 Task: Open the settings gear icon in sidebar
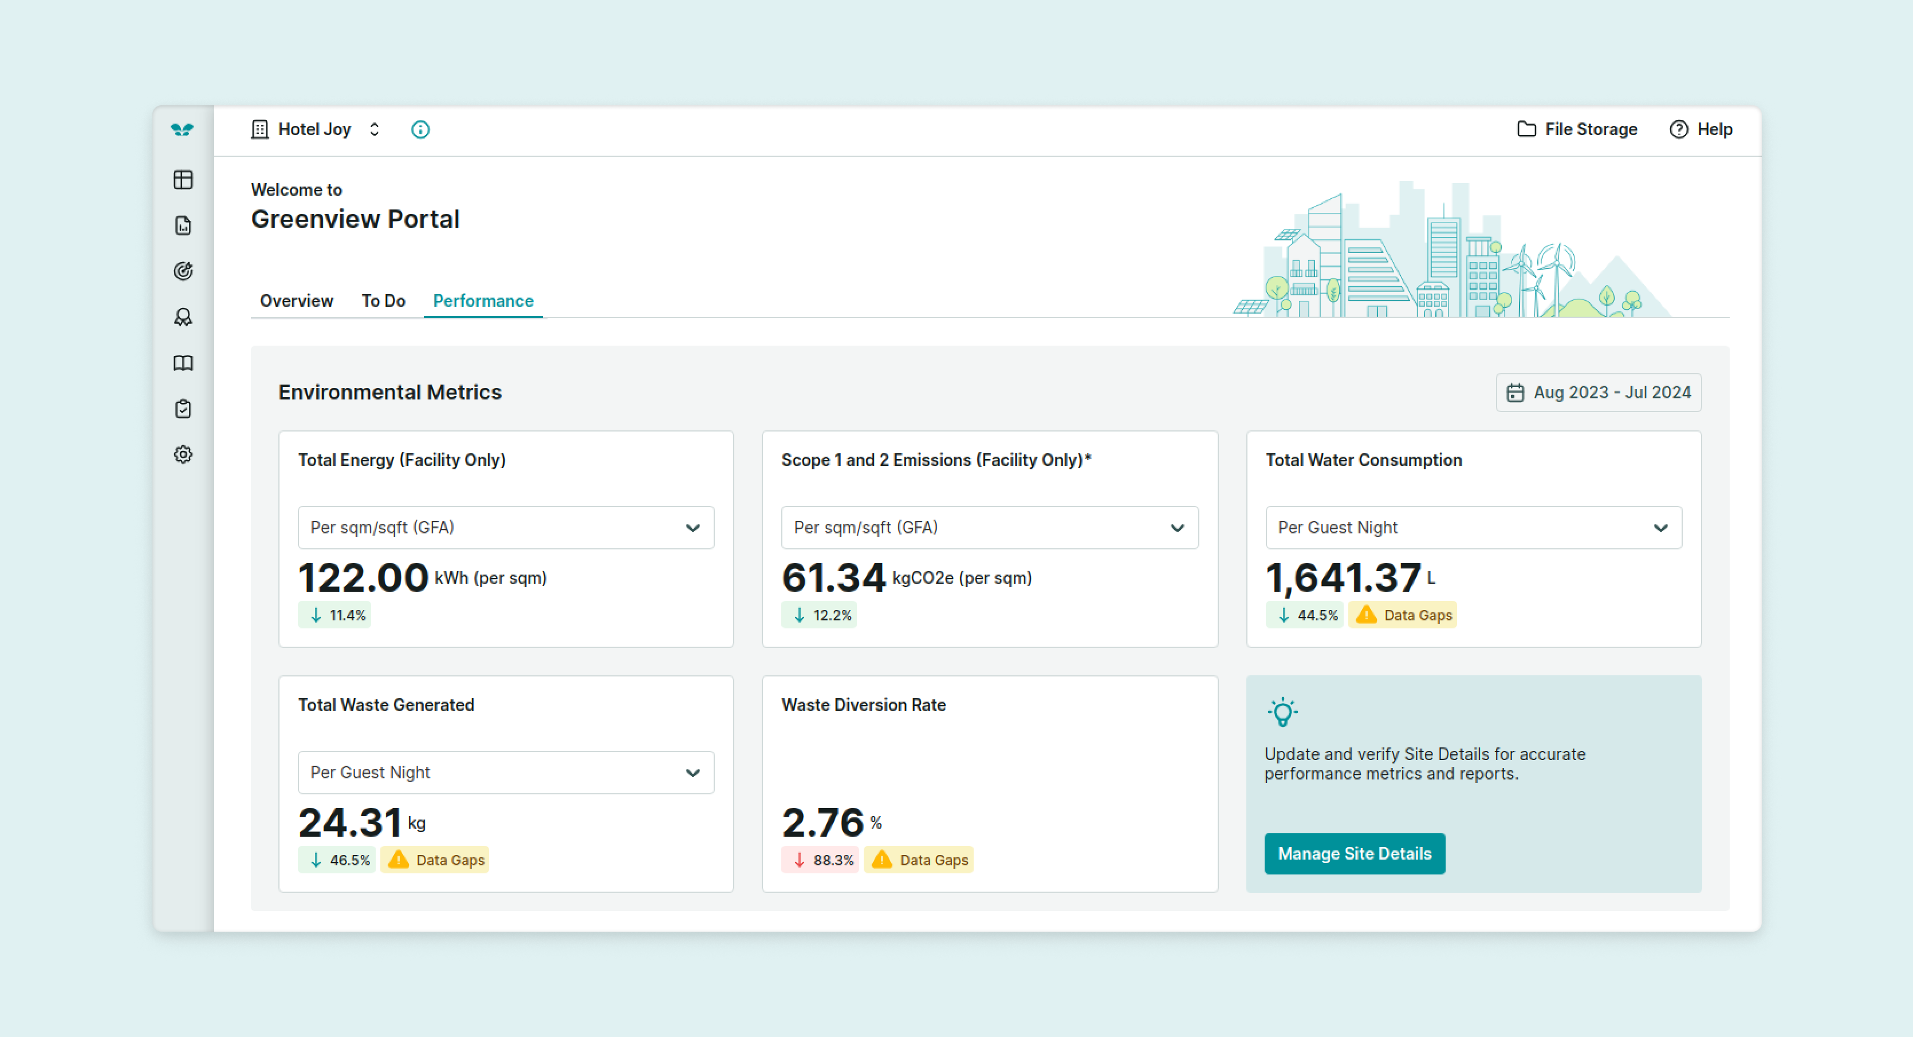(x=183, y=455)
